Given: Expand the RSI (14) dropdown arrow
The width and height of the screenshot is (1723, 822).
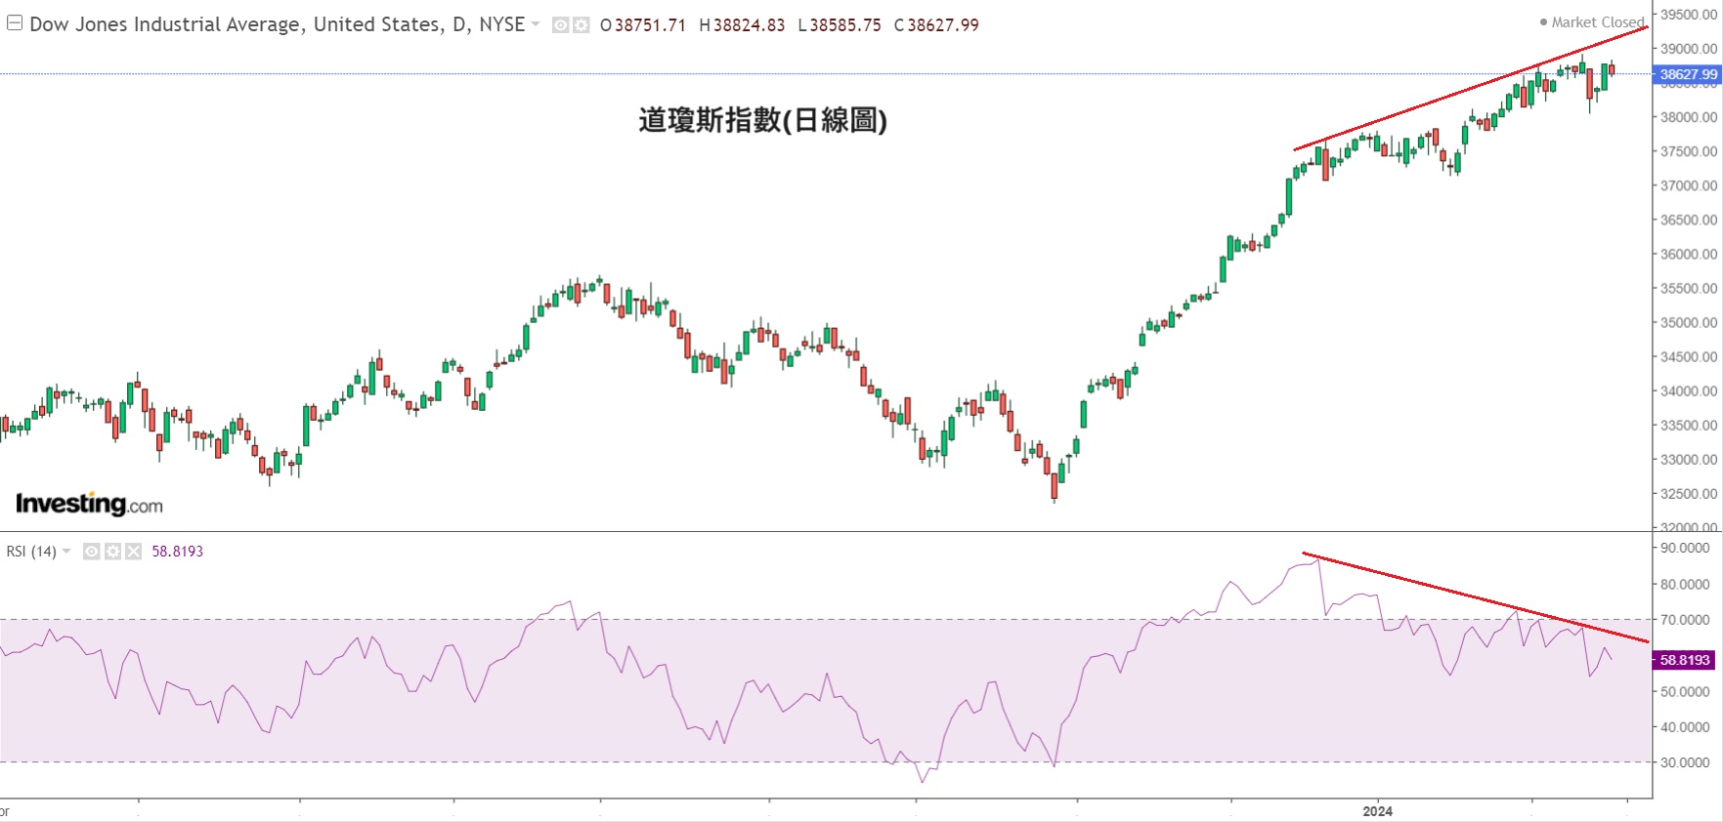Looking at the screenshot, I should 66,552.
